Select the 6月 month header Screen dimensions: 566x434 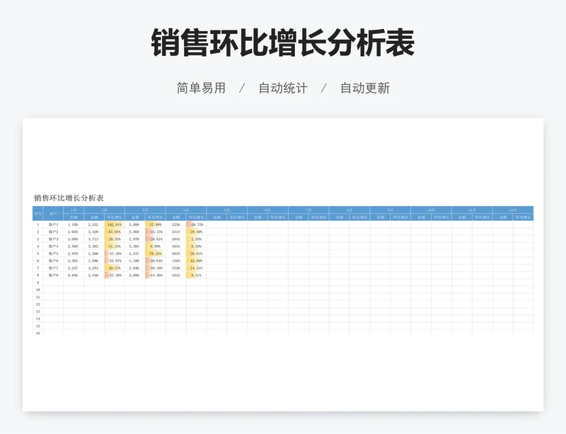(267, 210)
